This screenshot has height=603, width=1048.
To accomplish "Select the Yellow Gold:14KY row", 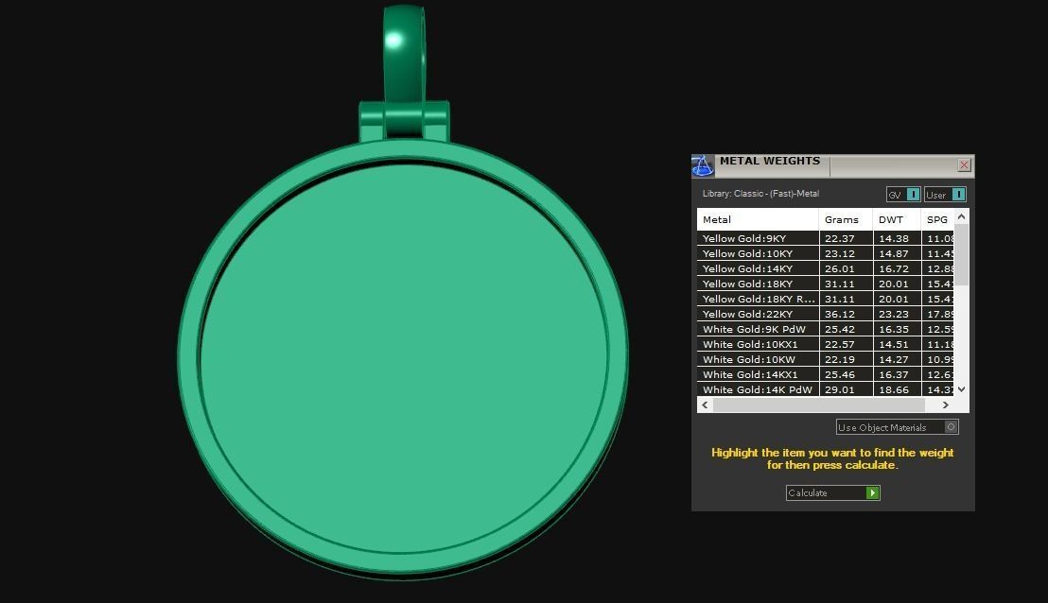I will pos(826,268).
